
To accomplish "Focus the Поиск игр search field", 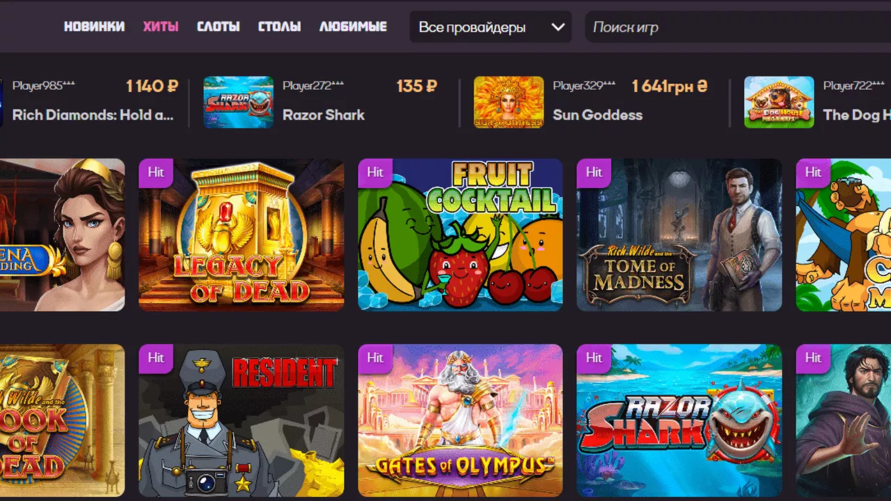I will (x=738, y=27).
